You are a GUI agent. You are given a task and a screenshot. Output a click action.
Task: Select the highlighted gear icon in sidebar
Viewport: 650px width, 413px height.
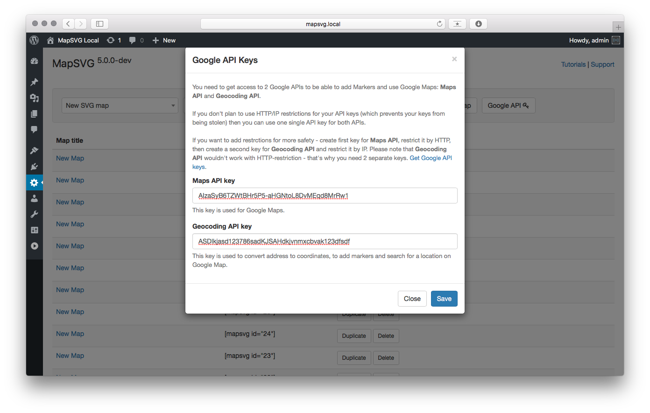click(x=35, y=182)
